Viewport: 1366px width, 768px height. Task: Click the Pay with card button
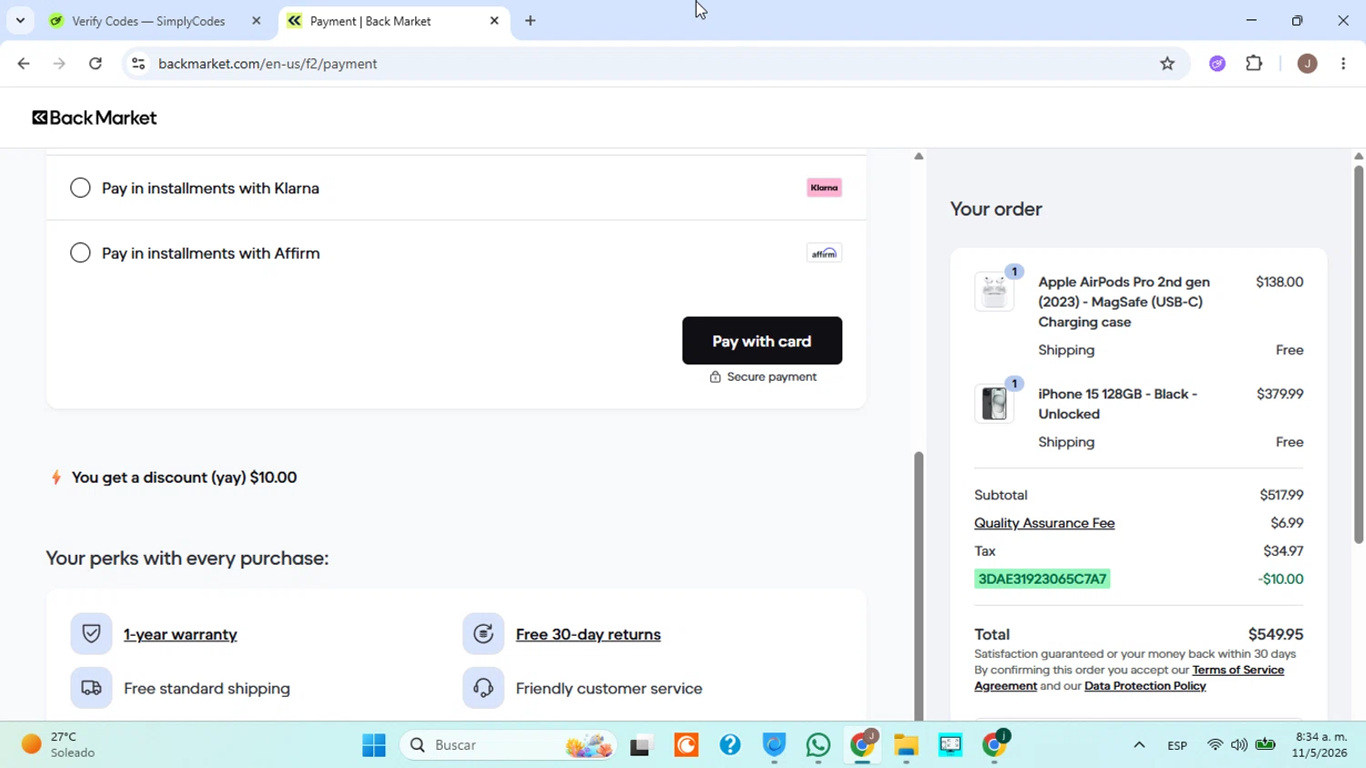tap(762, 341)
